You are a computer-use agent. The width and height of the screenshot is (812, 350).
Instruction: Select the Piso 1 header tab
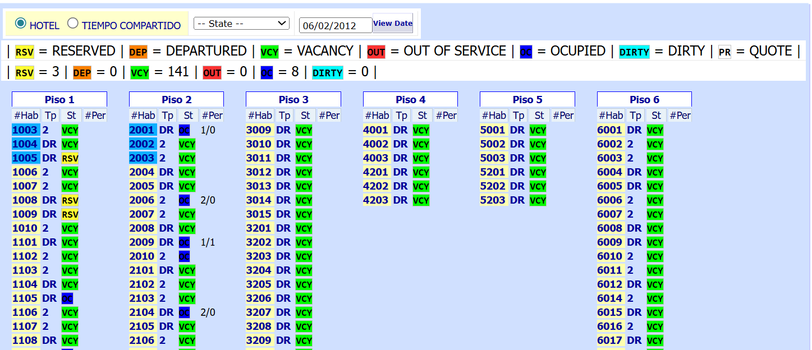pyautogui.click(x=59, y=99)
